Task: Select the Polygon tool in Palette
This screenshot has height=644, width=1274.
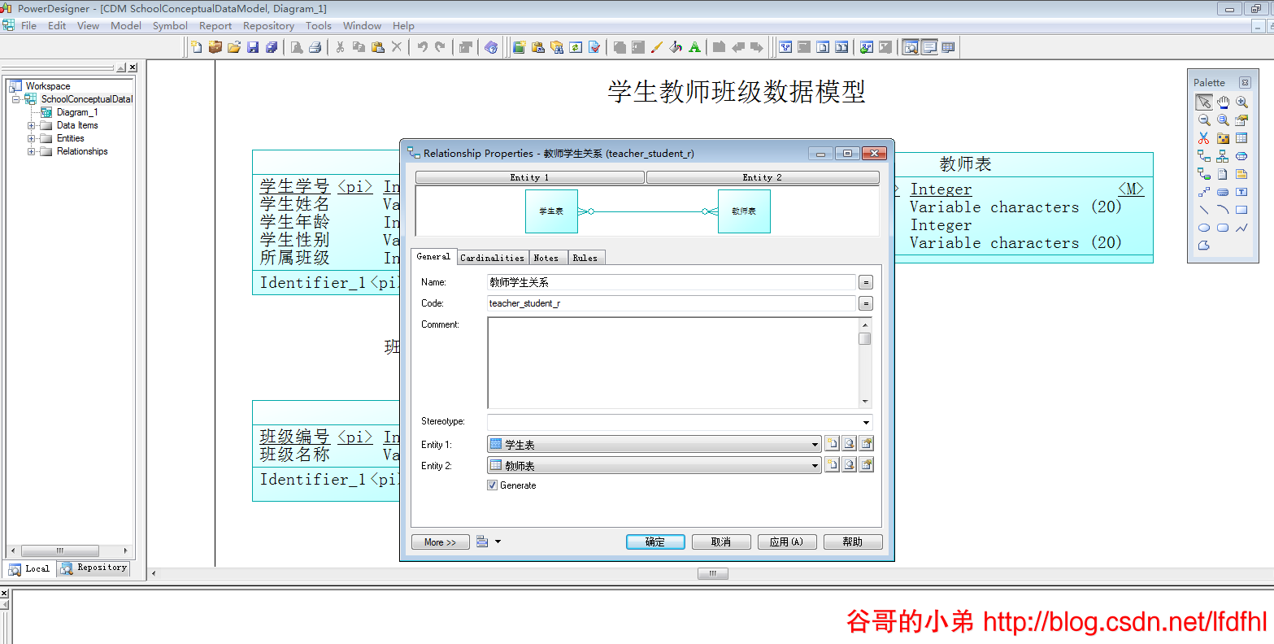Action: (1204, 246)
